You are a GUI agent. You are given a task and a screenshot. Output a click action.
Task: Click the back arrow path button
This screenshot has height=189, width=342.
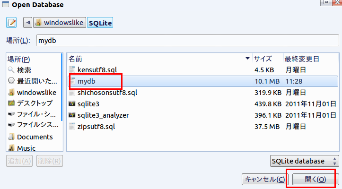(x=27, y=22)
